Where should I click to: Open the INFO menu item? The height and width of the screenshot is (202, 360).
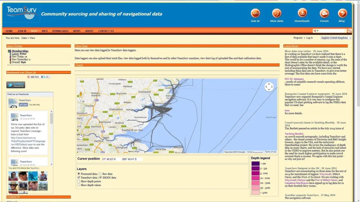[45, 31]
